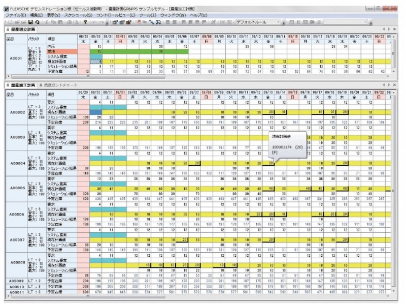Select item A0001 in the upper pane
Image resolution: width=406 pixels, height=304 pixels.
(16, 58)
